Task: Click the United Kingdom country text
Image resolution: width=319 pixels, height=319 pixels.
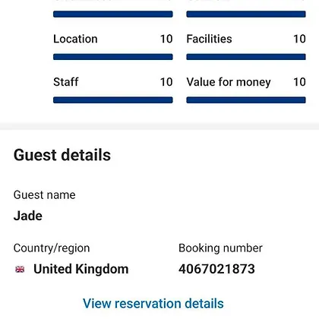Action: click(81, 269)
